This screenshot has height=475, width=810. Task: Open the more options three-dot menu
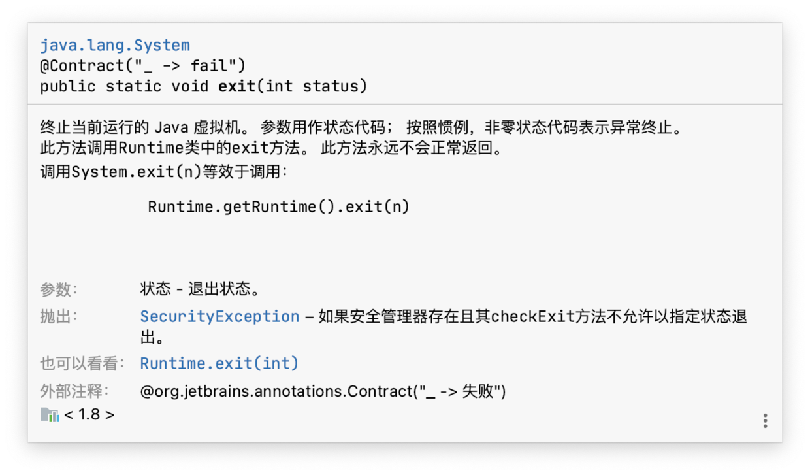pyautogui.click(x=765, y=421)
